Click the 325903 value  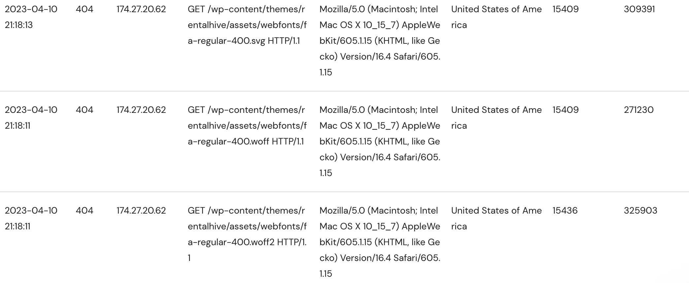(x=640, y=211)
